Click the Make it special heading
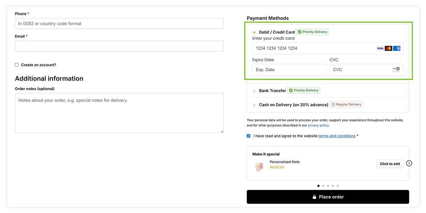426x213 pixels. (x=266, y=154)
